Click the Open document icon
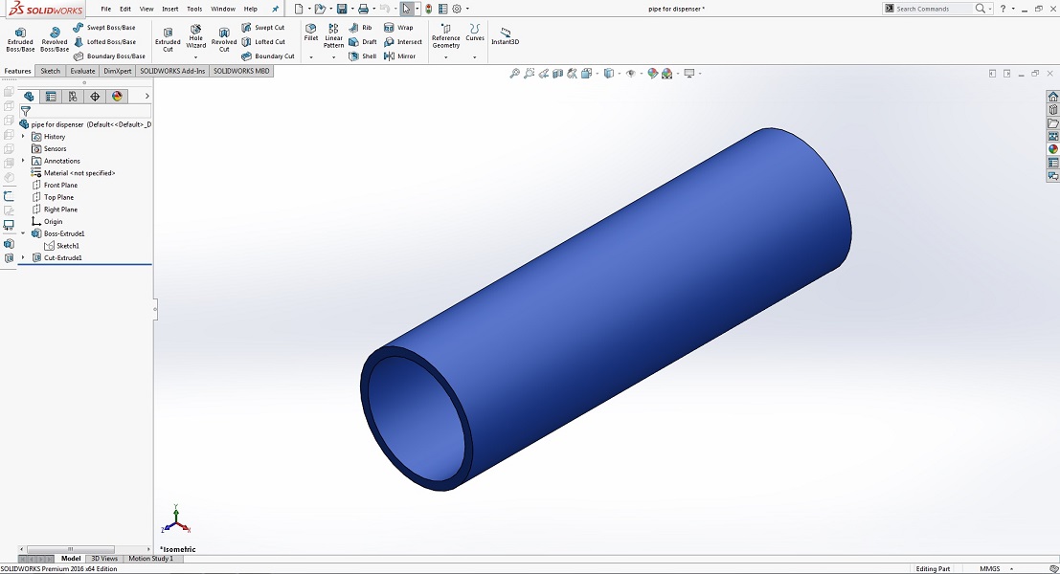The height and width of the screenshot is (574, 1060). click(x=320, y=9)
